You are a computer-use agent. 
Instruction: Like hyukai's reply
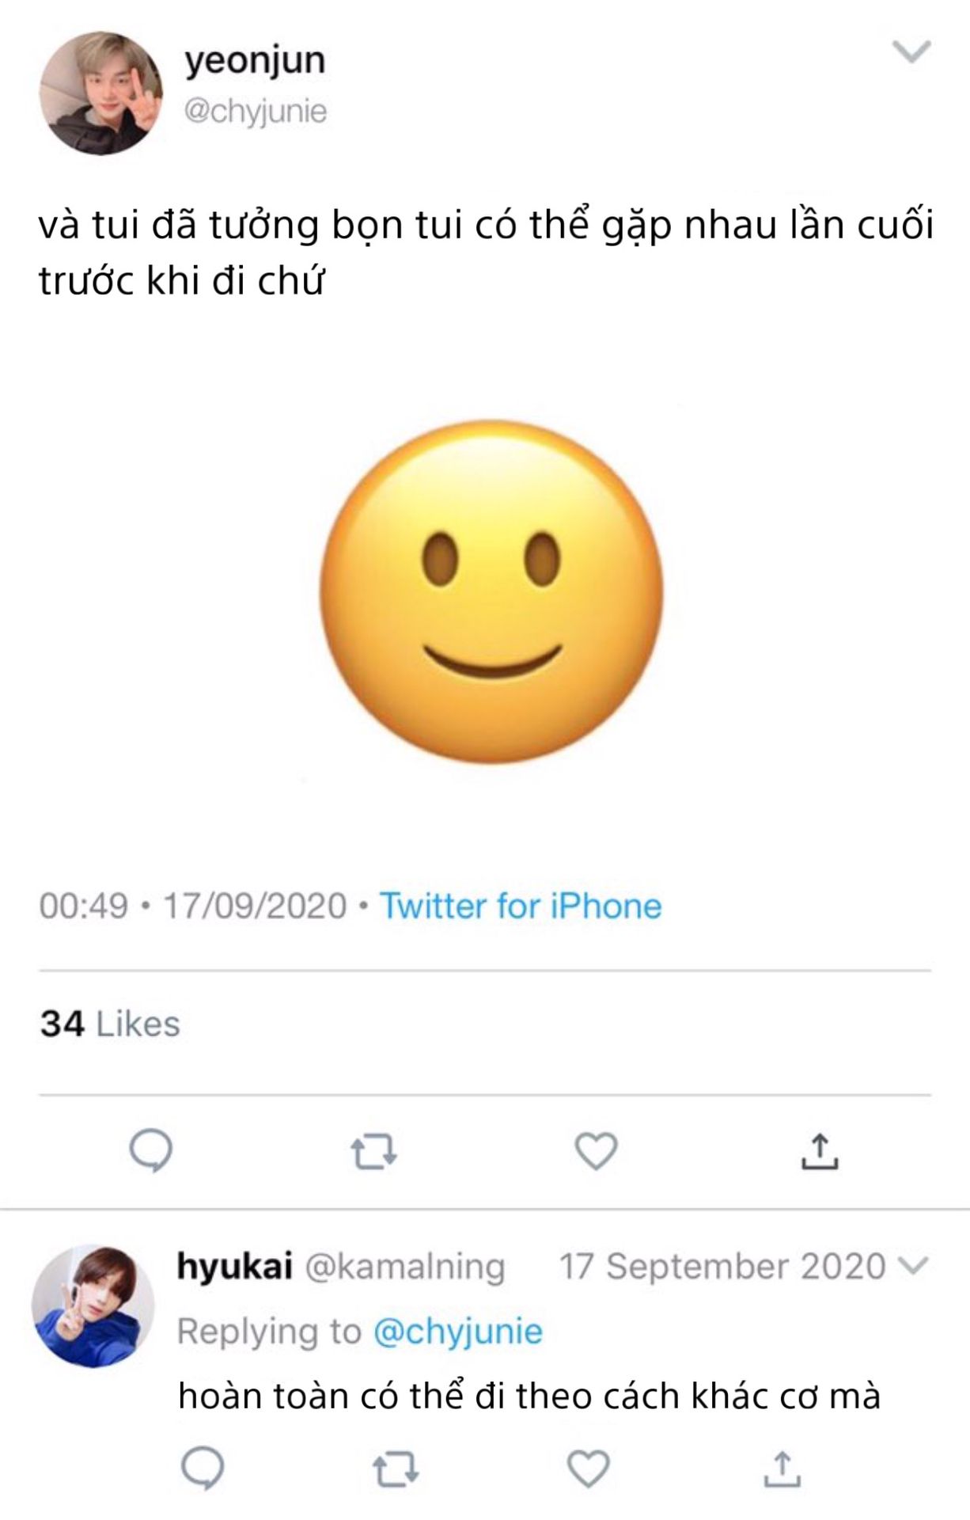589,1469
